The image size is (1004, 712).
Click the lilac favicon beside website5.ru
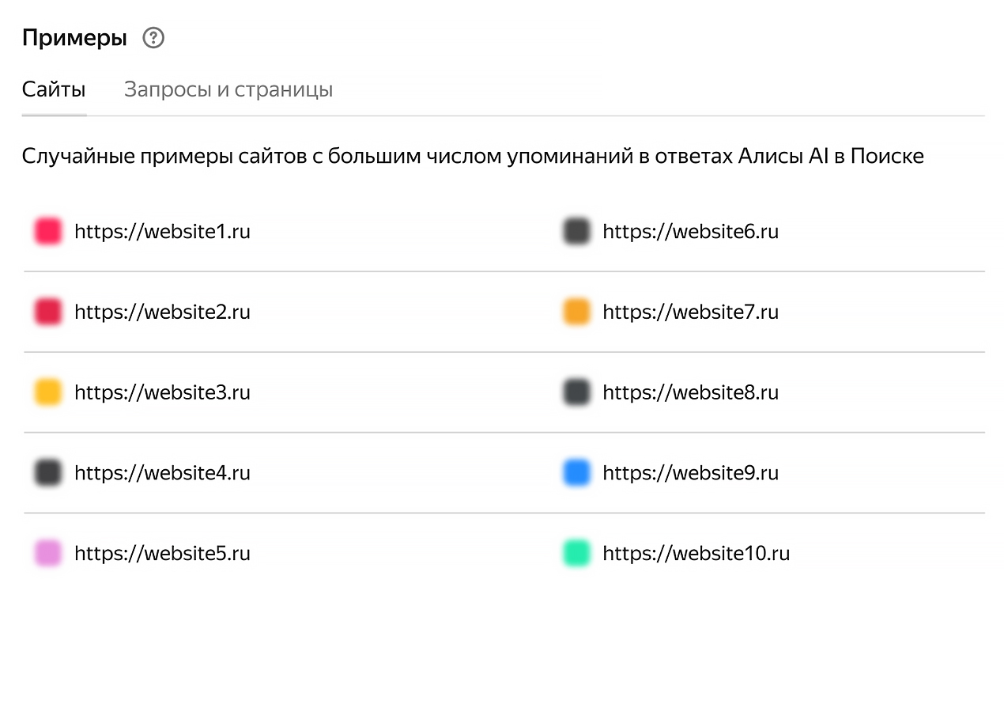(48, 553)
